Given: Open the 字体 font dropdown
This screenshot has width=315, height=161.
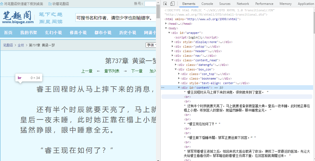Looking at the screenshot, I should click(151, 45).
